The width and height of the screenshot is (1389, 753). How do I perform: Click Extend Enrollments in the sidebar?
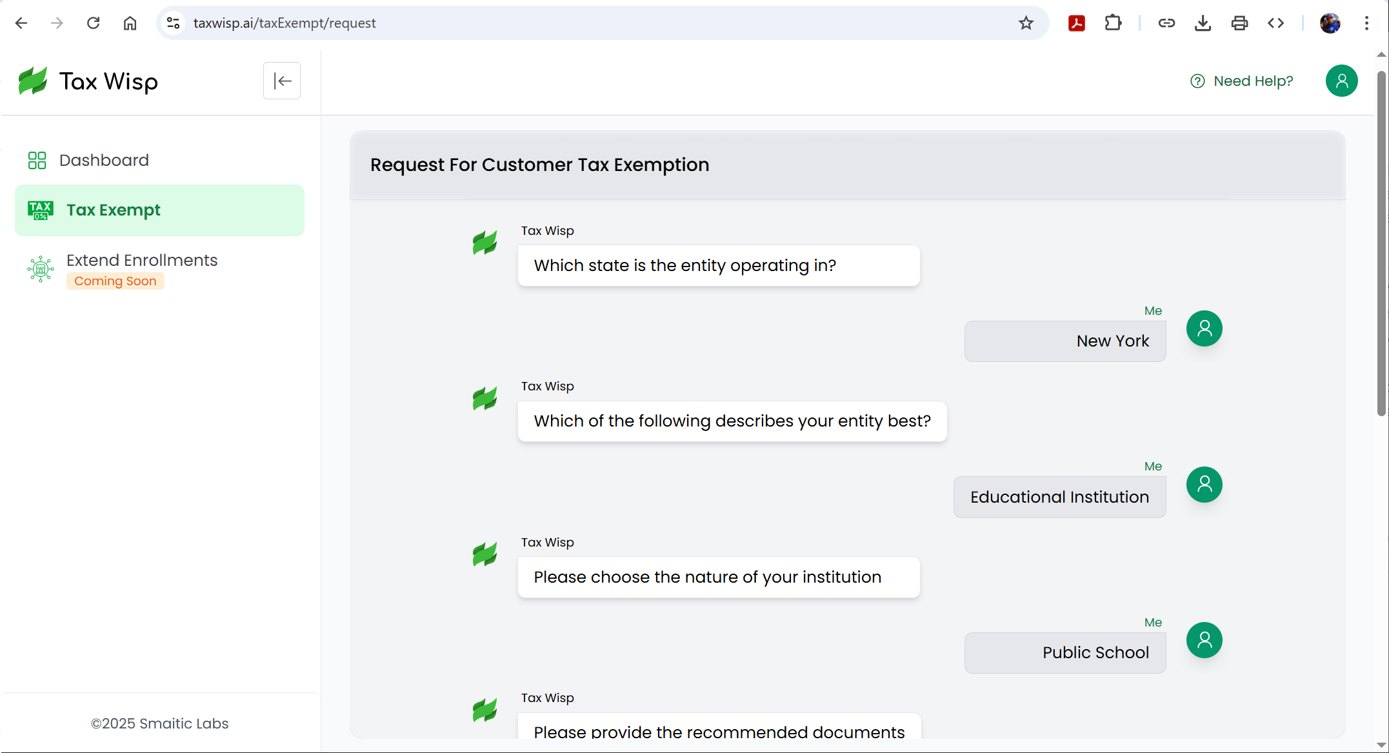pyautogui.click(x=142, y=260)
